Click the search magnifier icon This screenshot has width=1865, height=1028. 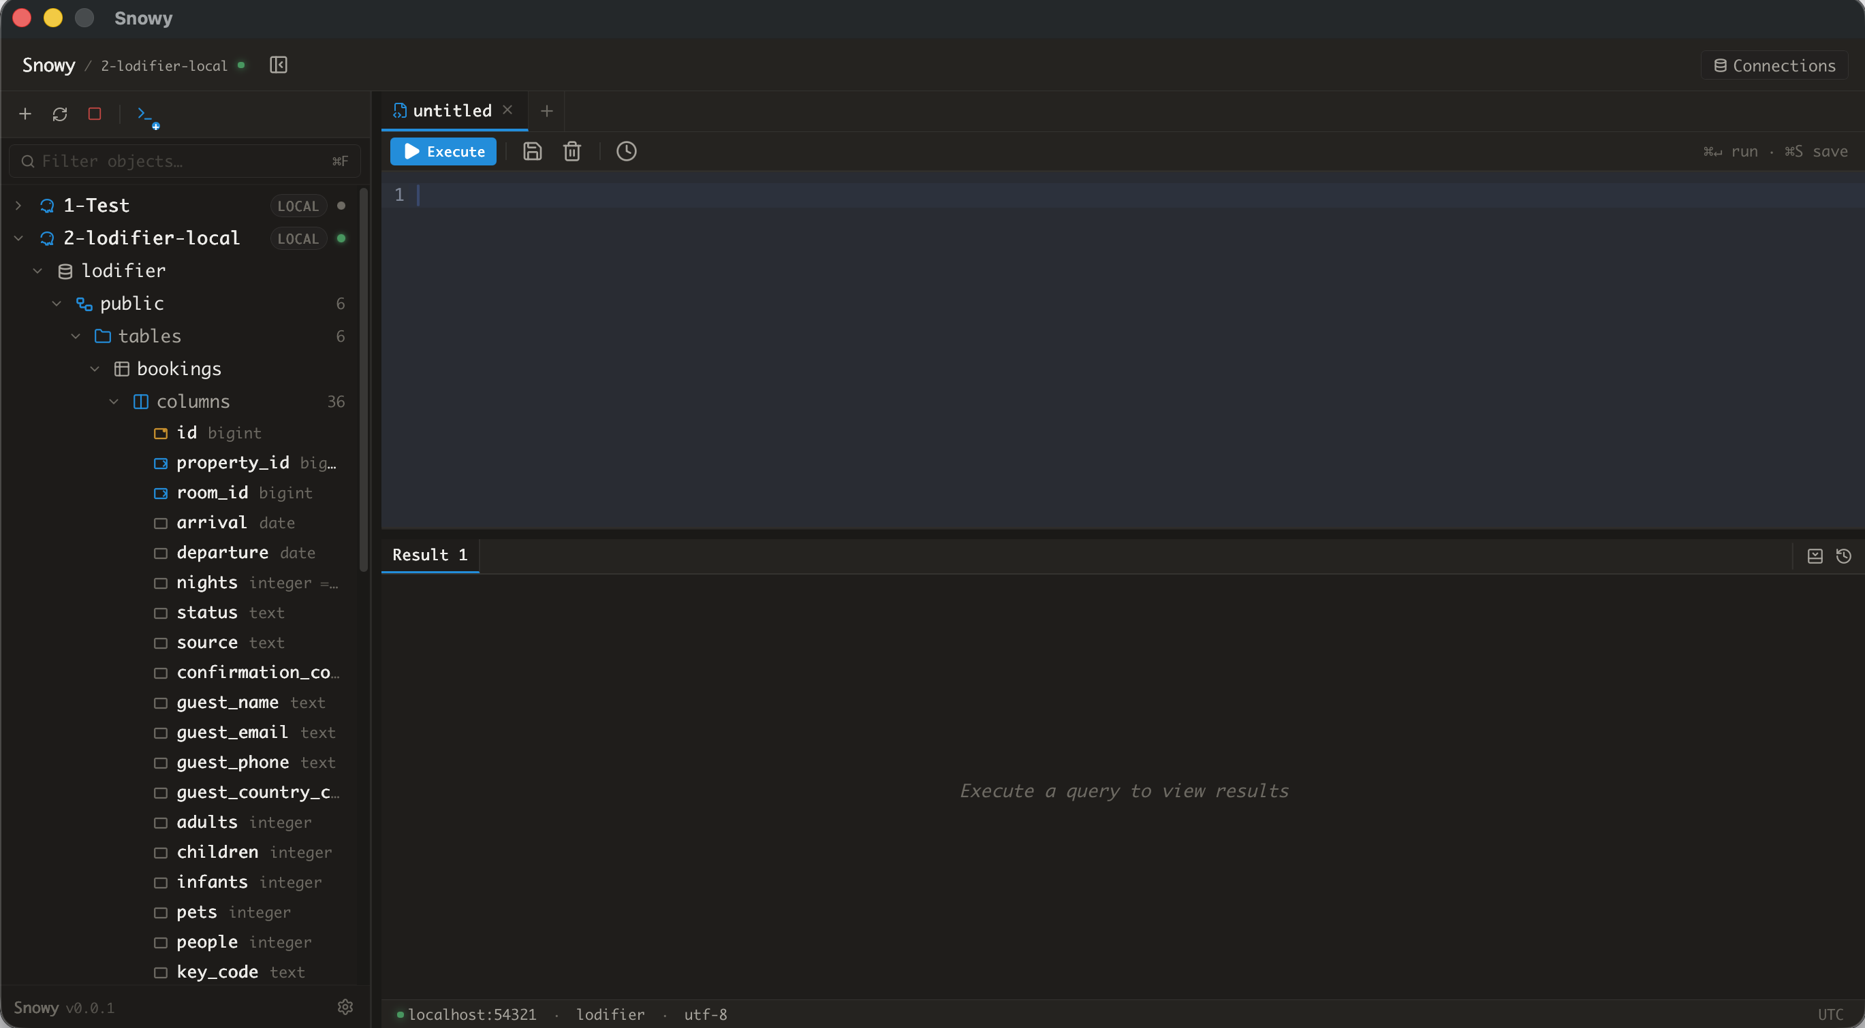pos(27,161)
